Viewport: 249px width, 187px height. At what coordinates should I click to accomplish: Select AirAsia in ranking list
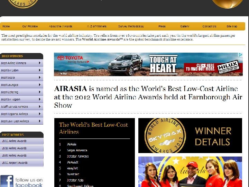pos(72,144)
